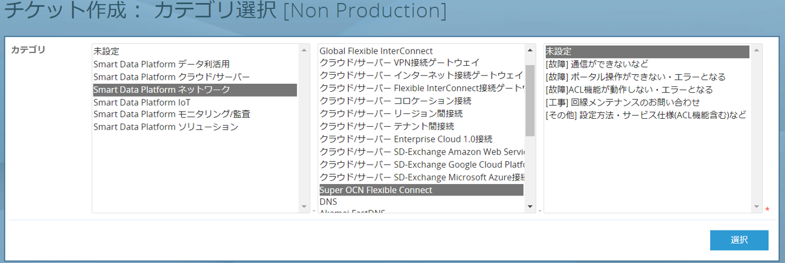Select Smart Data Platform ソリューション

[165, 127]
